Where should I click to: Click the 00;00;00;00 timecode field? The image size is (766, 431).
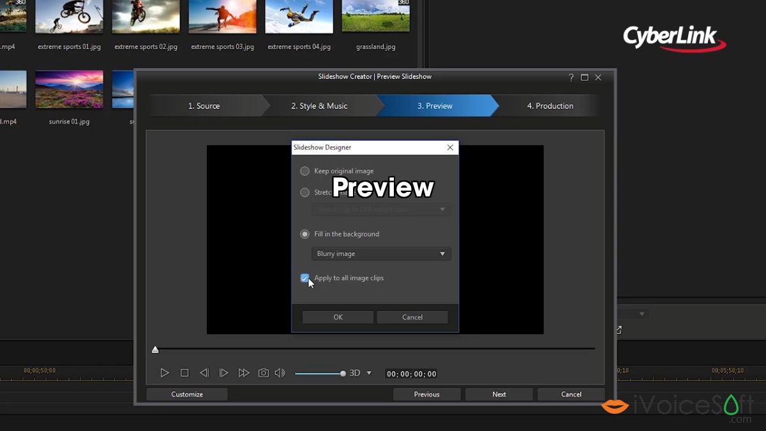tap(412, 374)
